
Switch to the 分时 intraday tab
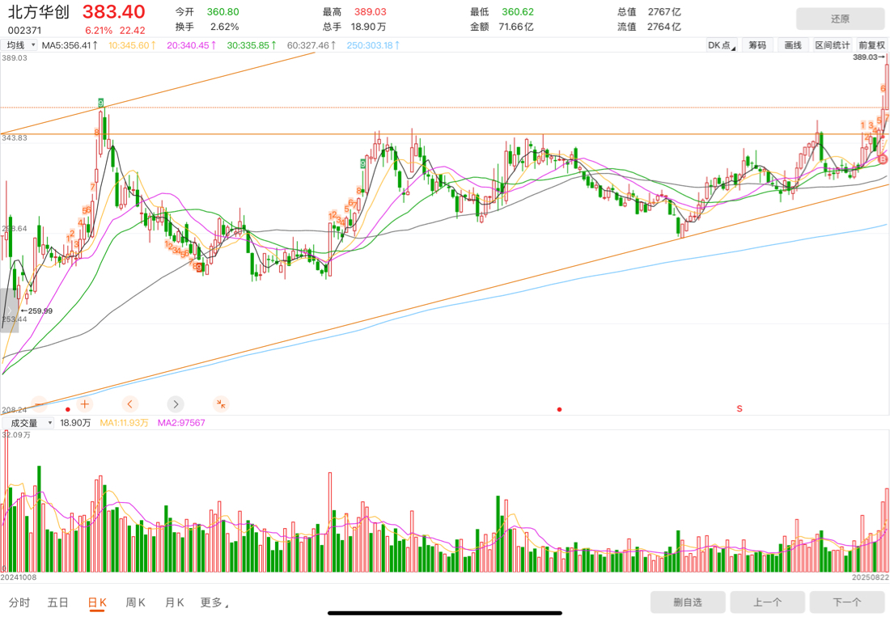(19, 602)
